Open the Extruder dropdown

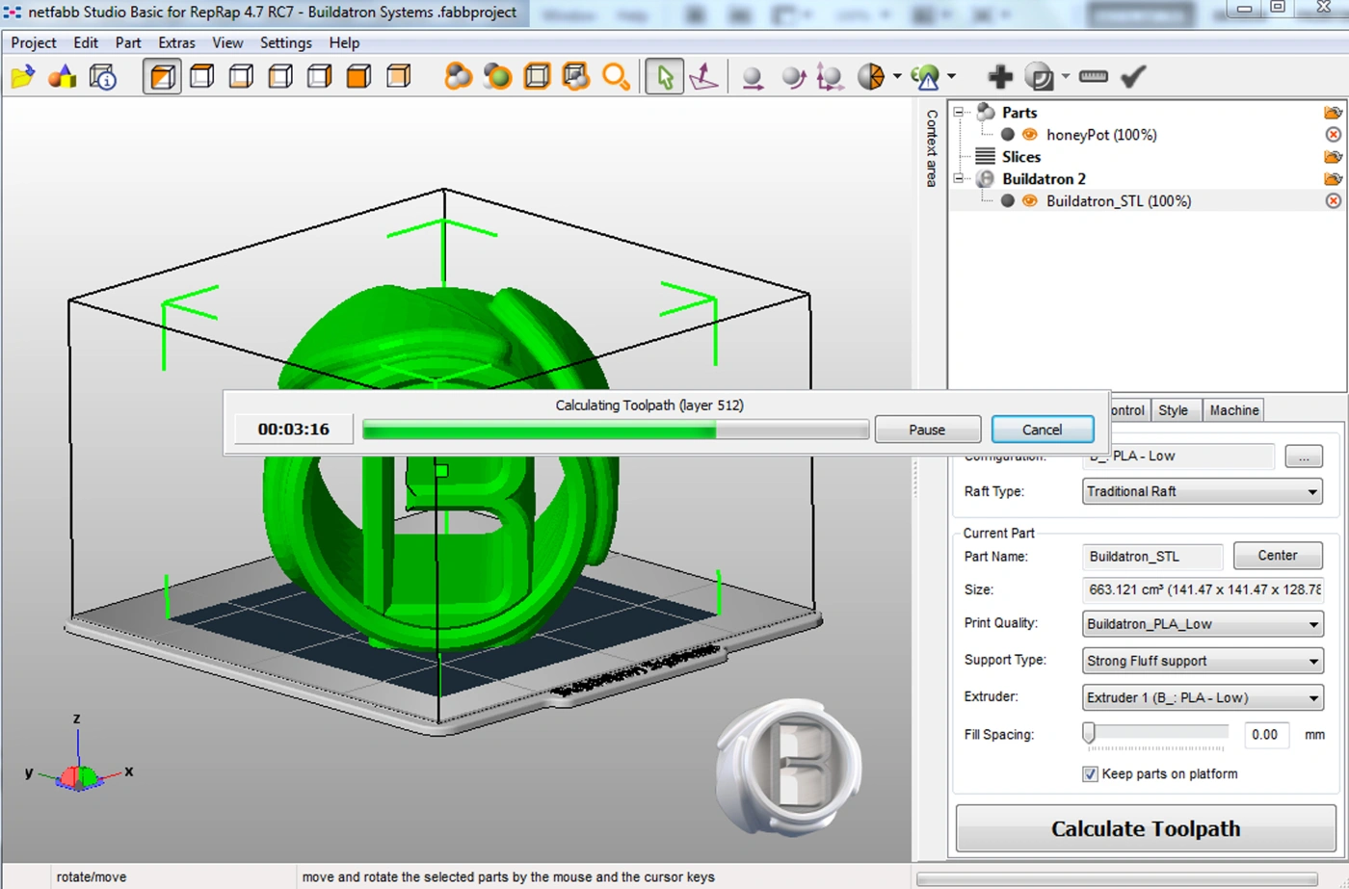click(1203, 697)
